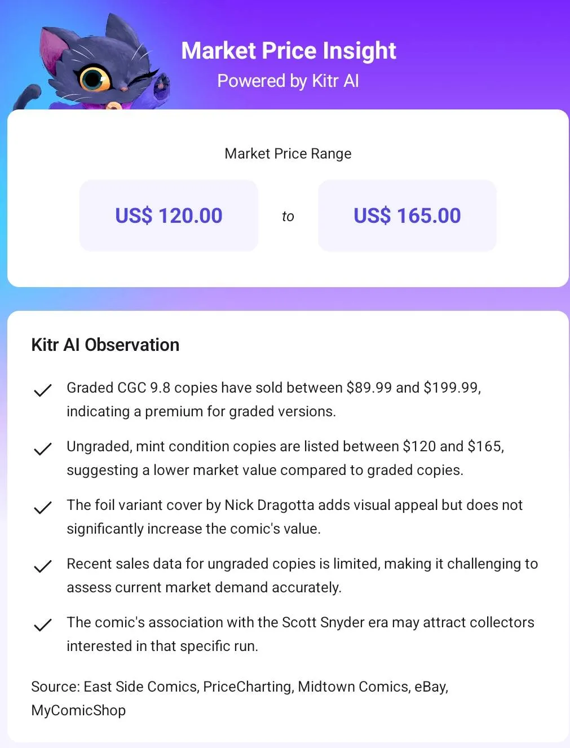Click the checkmark beside the graded CGC 9.8 observation

tap(43, 390)
